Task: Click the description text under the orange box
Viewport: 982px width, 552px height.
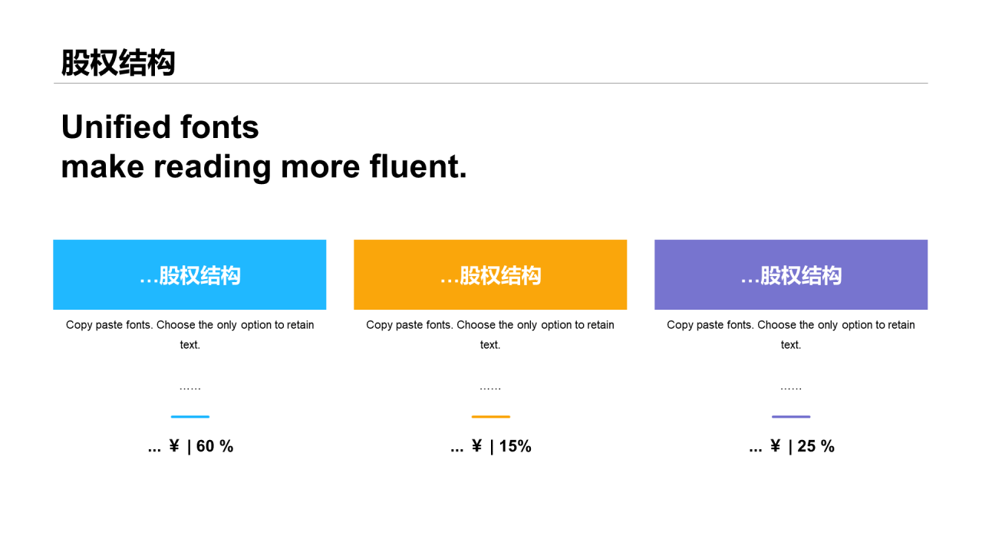Action: 490,335
